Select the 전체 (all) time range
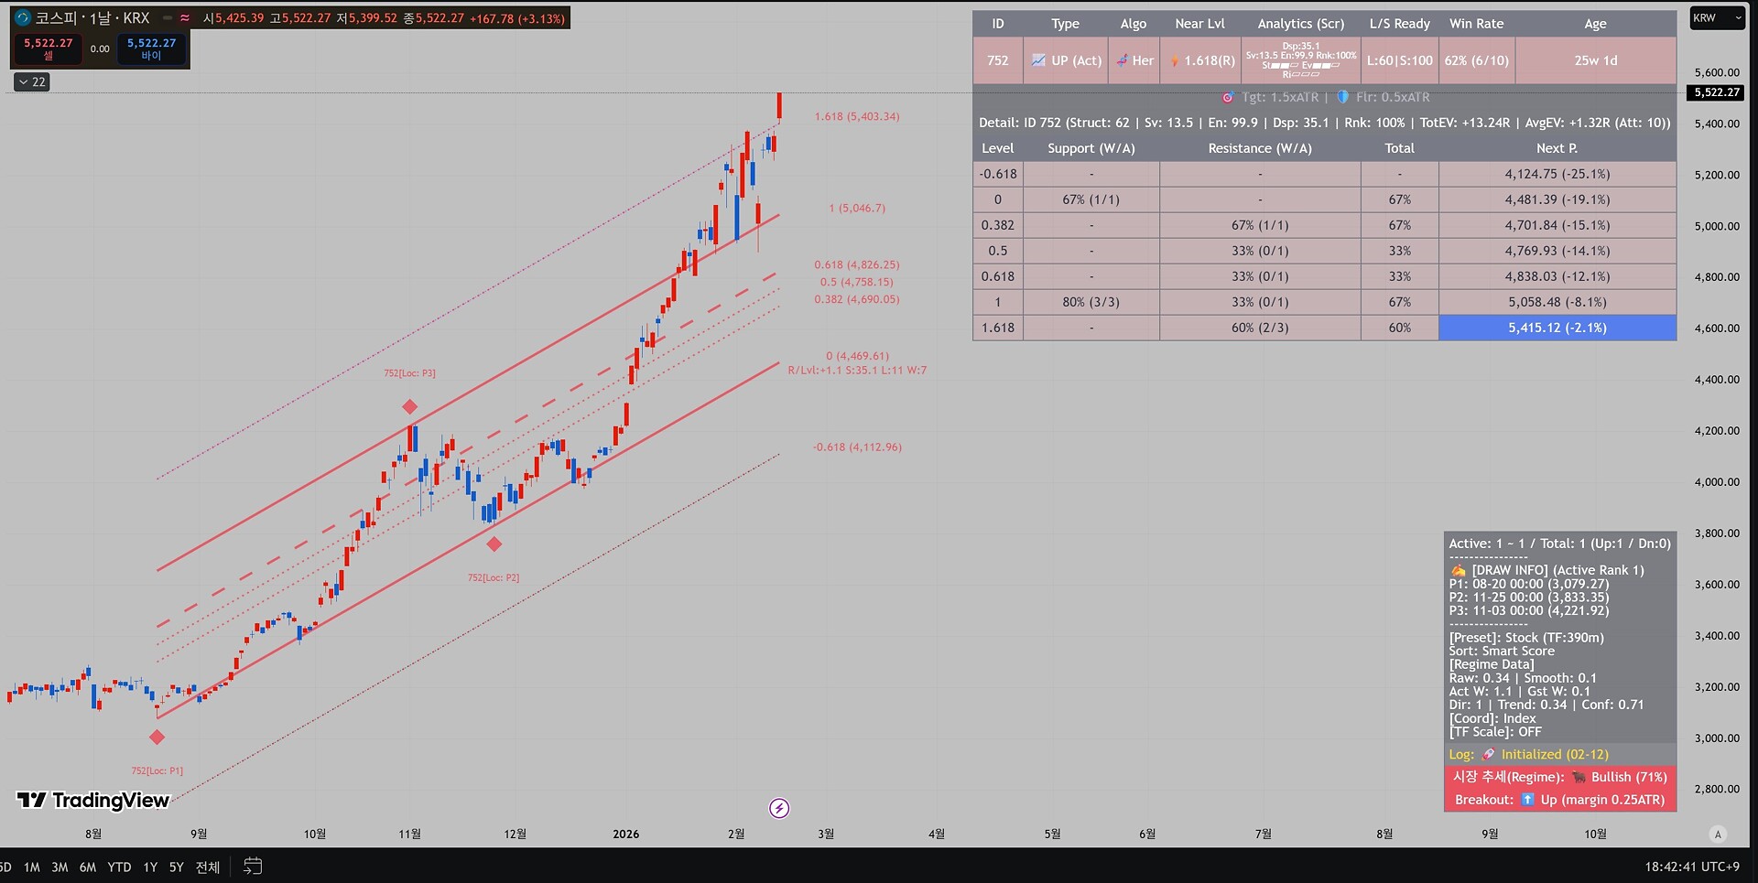The height and width of the screenshot is (883, 1758). 208,867
